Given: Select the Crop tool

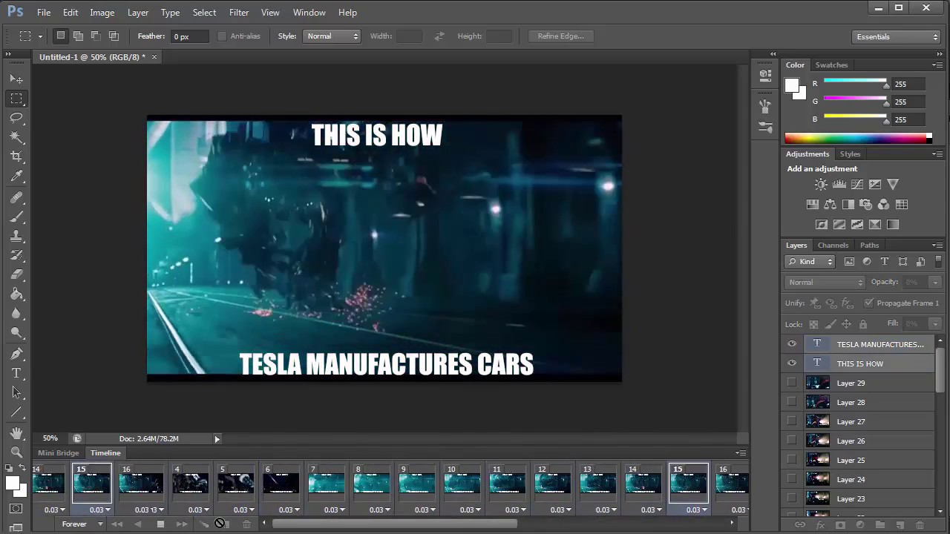Looking at the screenshot, I should 16,156.
